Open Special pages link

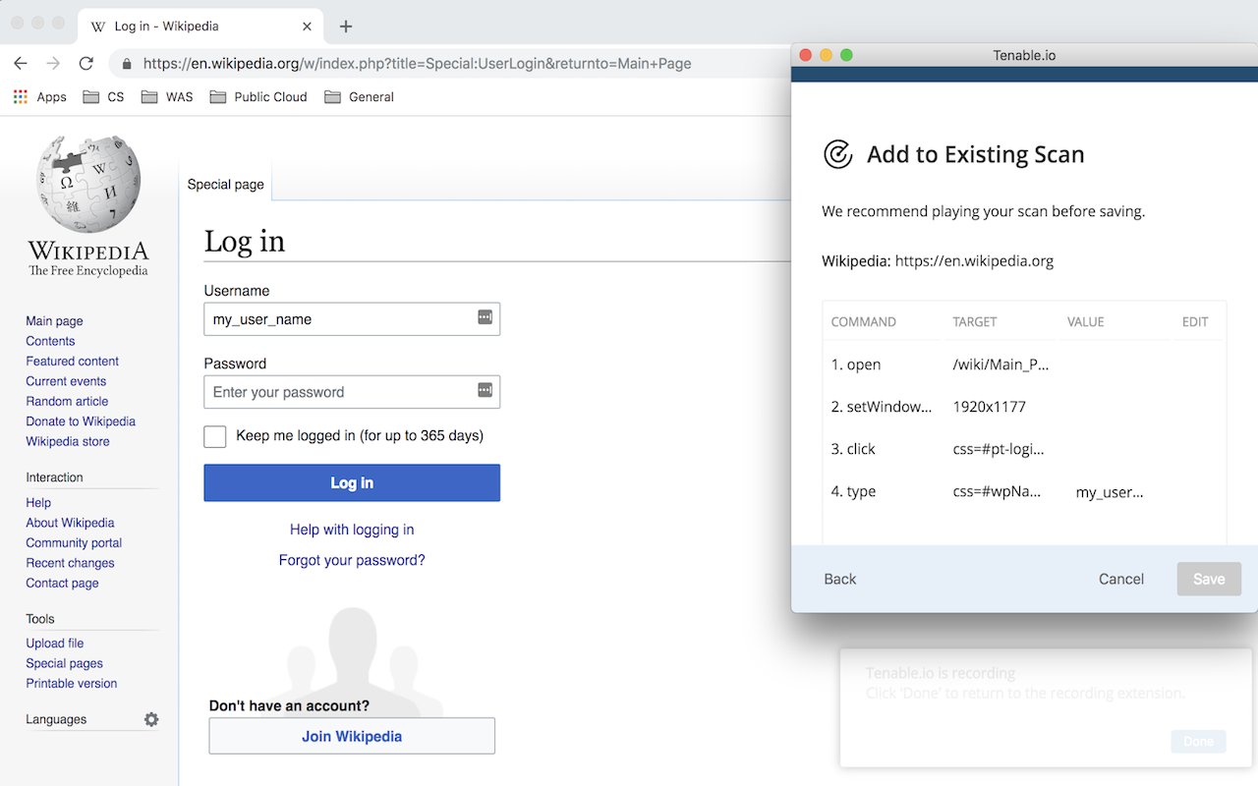click(x=64, y=663)
